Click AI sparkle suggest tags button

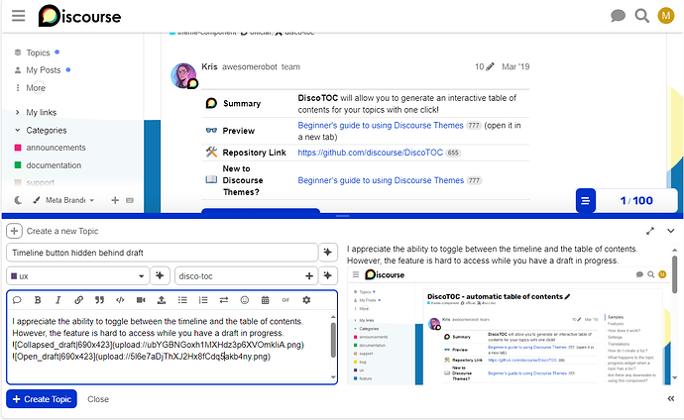pos(328,275)
